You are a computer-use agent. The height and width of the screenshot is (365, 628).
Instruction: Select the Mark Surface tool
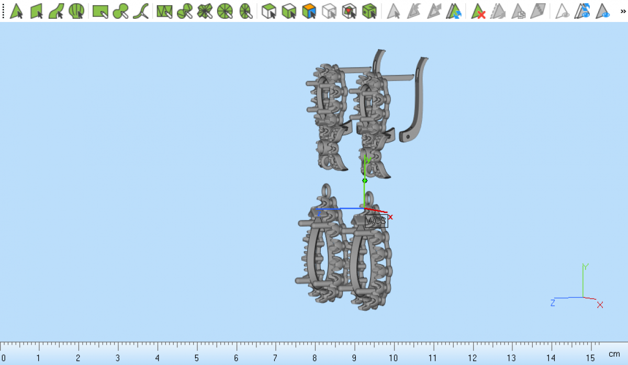pyautogui.click(x=57, y=11)
